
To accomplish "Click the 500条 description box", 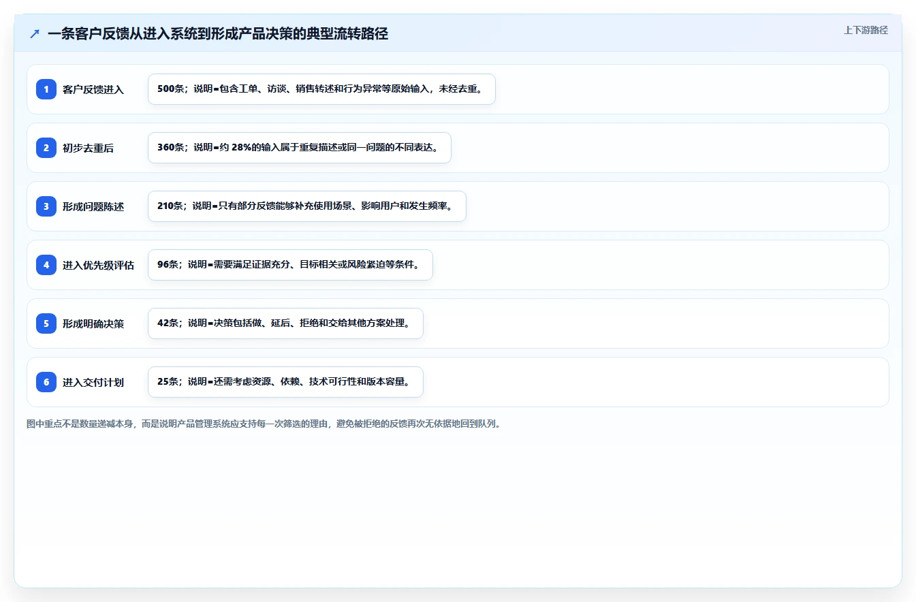I will click(321, 89).
